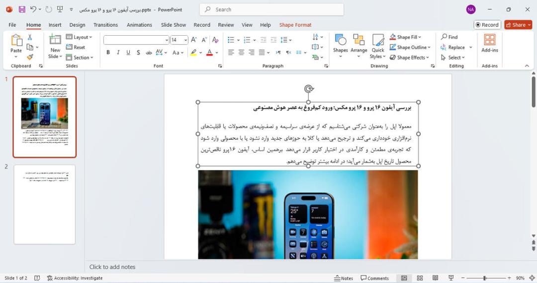537x283 pixels.
Task: Open the Select dropdown in Editing
Action: pos(453,57)
